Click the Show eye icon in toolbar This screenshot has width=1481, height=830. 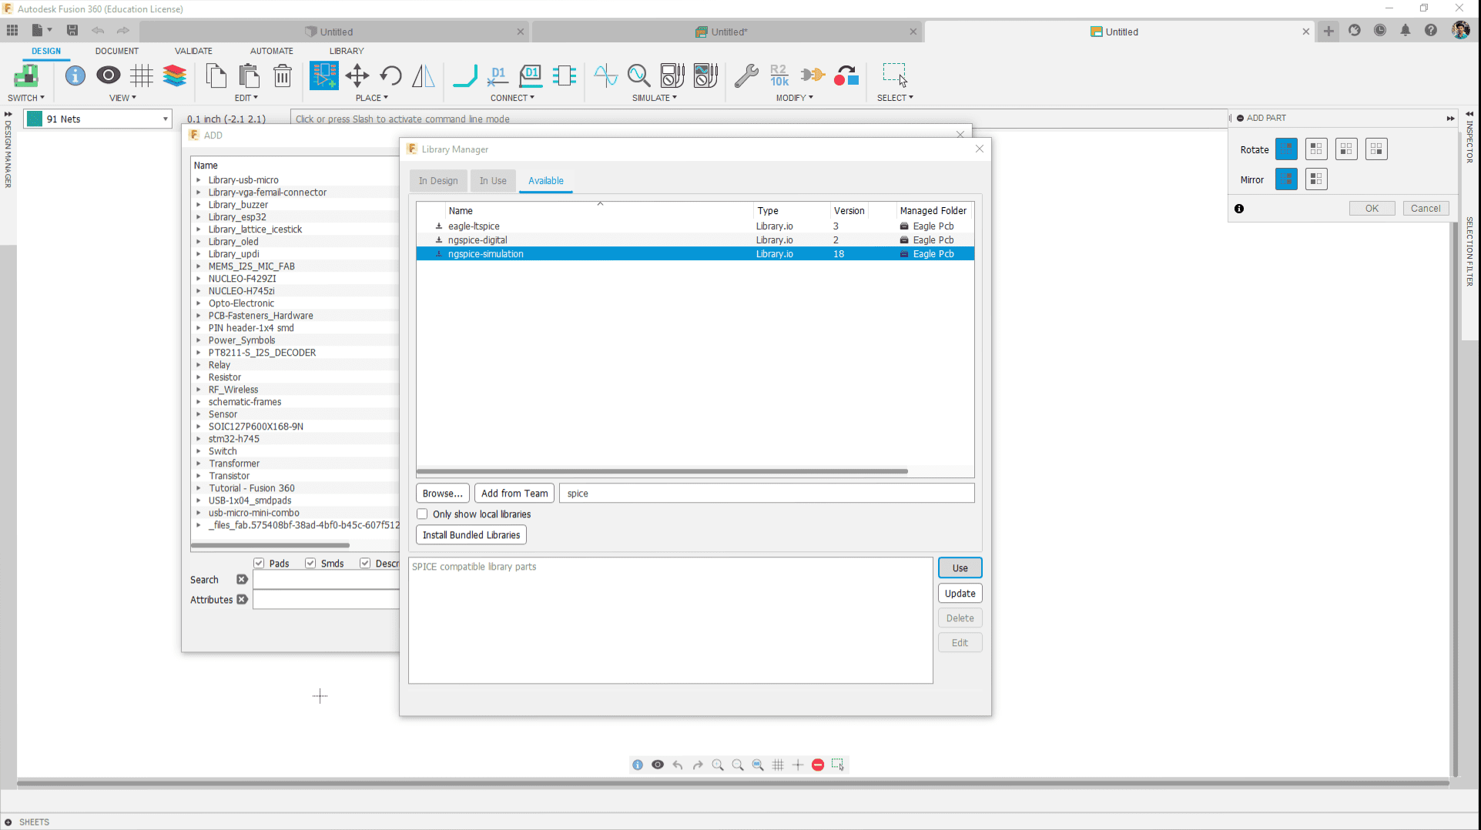click(109, 75)
